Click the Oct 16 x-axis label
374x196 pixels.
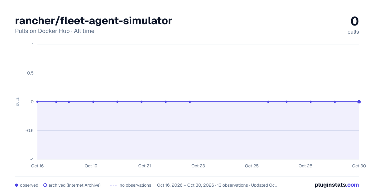click(37, 166)
